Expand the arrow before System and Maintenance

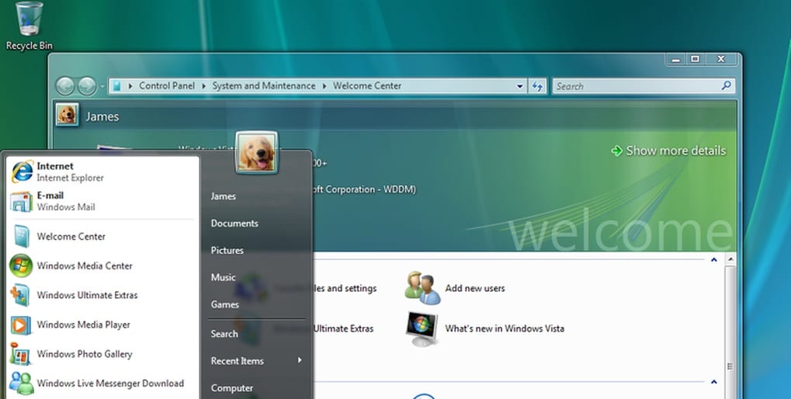tap(204, 86)
